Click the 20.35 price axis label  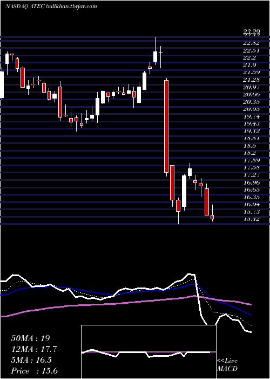coord(251,102)
